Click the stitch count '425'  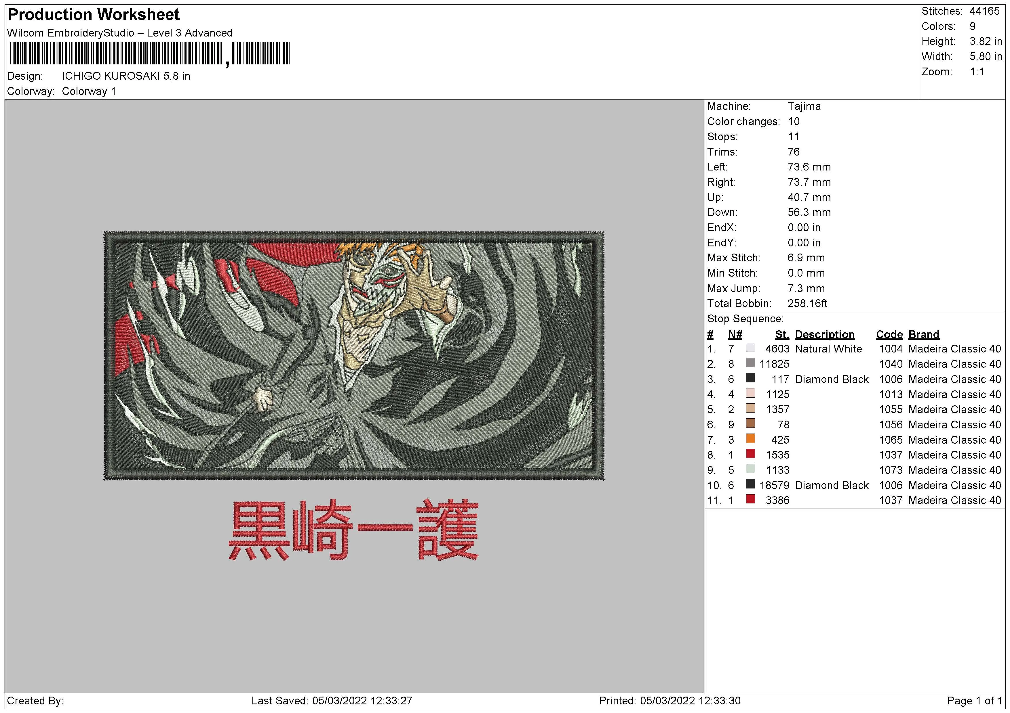(780, 440)
